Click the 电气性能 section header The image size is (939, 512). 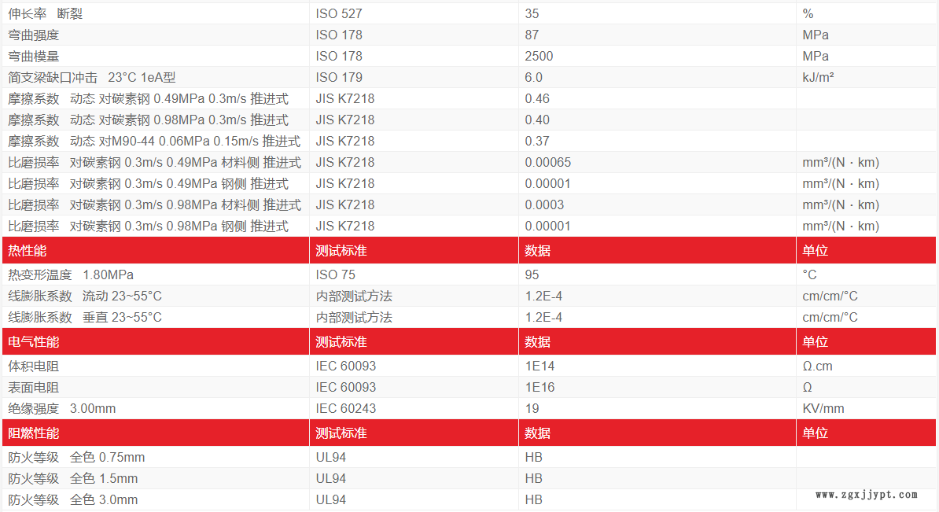34,342
